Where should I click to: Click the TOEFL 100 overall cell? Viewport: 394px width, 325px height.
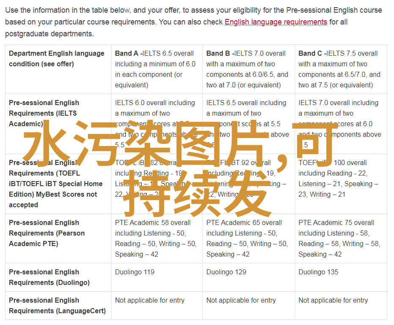(x=341, y=184)
